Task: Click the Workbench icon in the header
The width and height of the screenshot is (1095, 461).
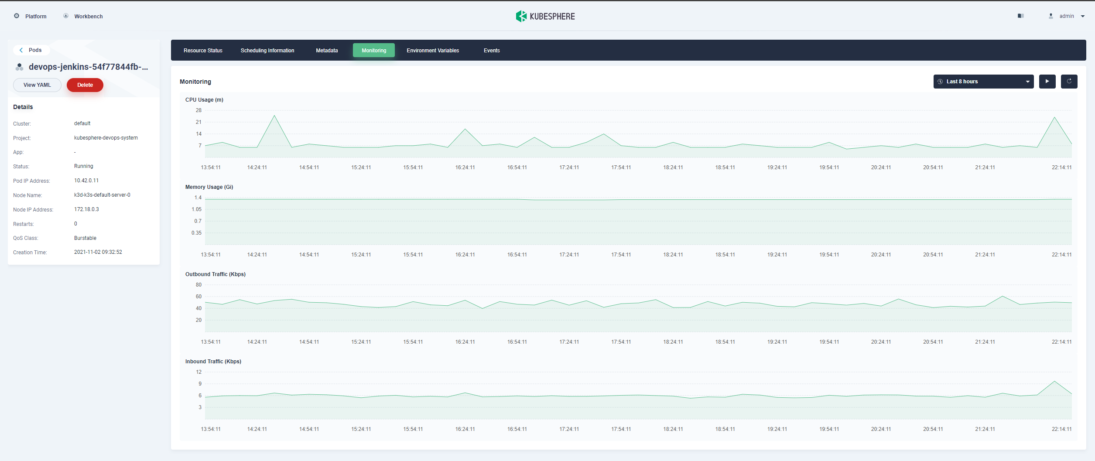Action: coord(65,16)
